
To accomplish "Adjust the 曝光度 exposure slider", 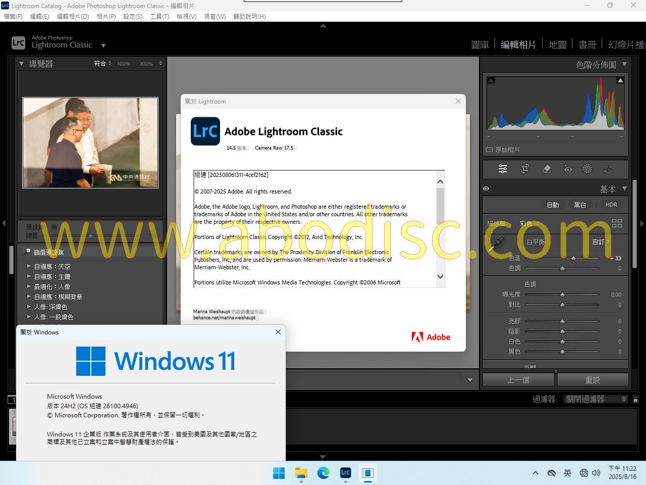I will point(562,295).
